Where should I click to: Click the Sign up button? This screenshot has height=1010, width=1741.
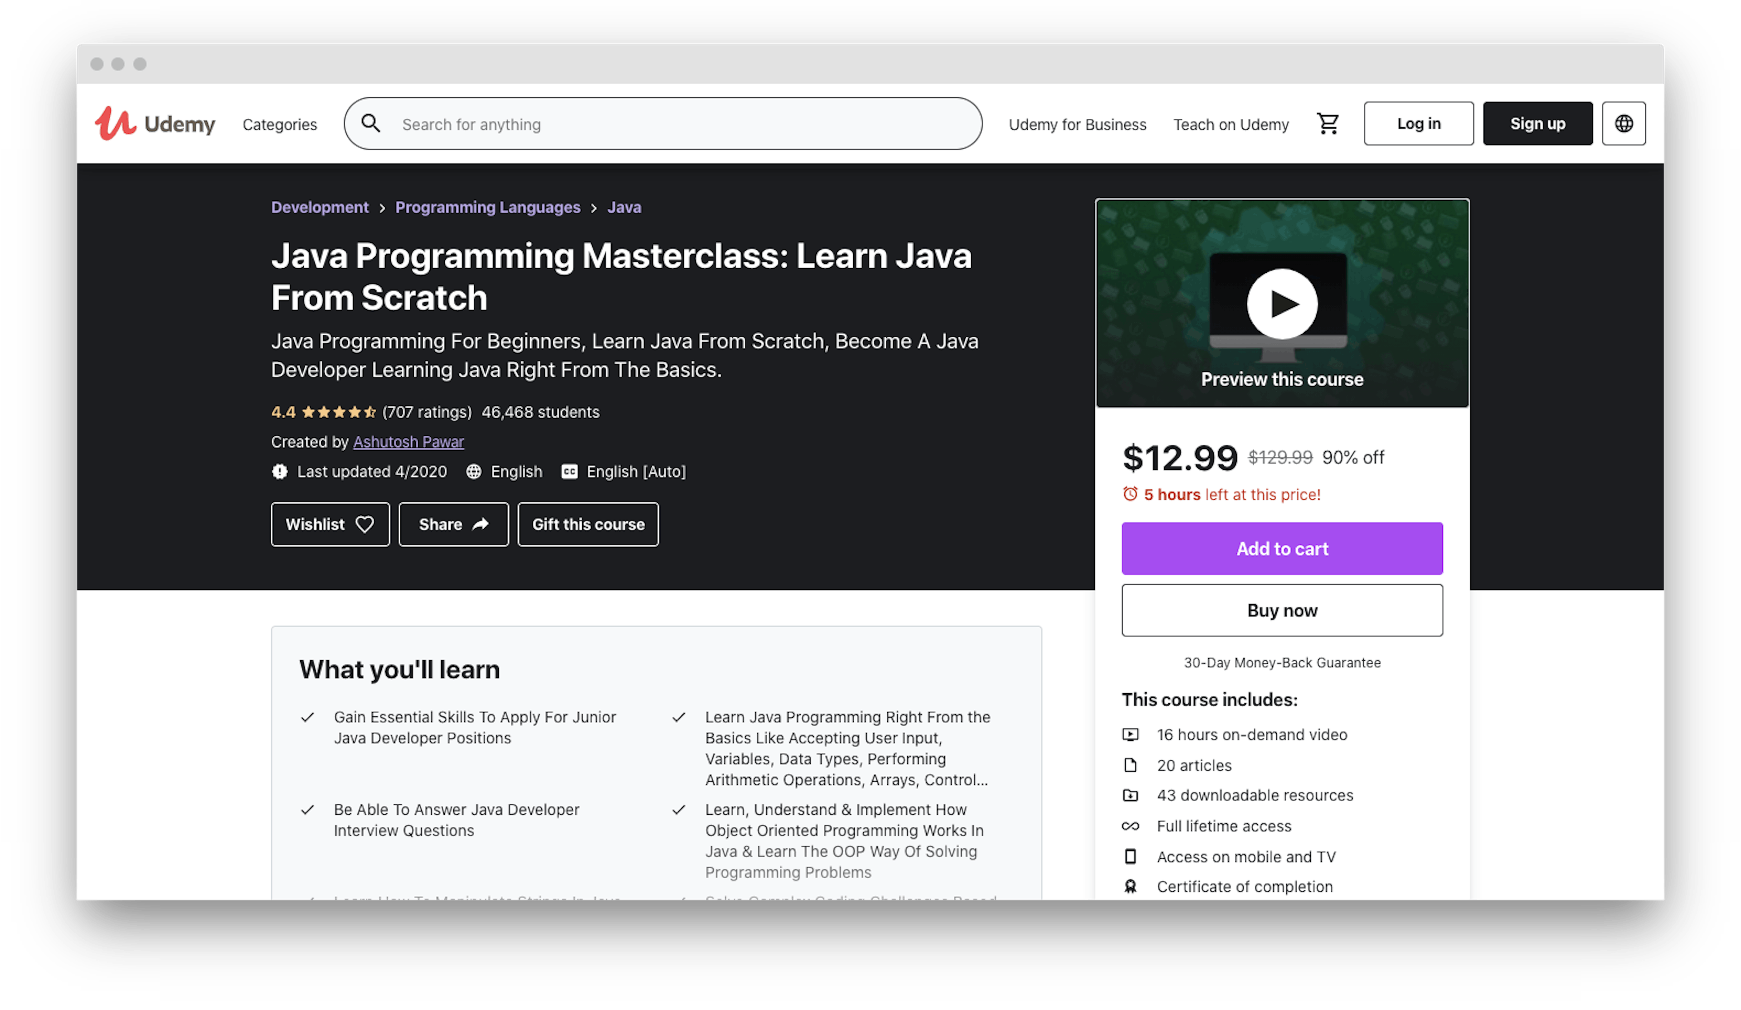[1537, 124]
